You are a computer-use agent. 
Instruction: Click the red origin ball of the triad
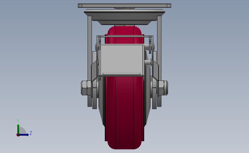pos(18,135)
